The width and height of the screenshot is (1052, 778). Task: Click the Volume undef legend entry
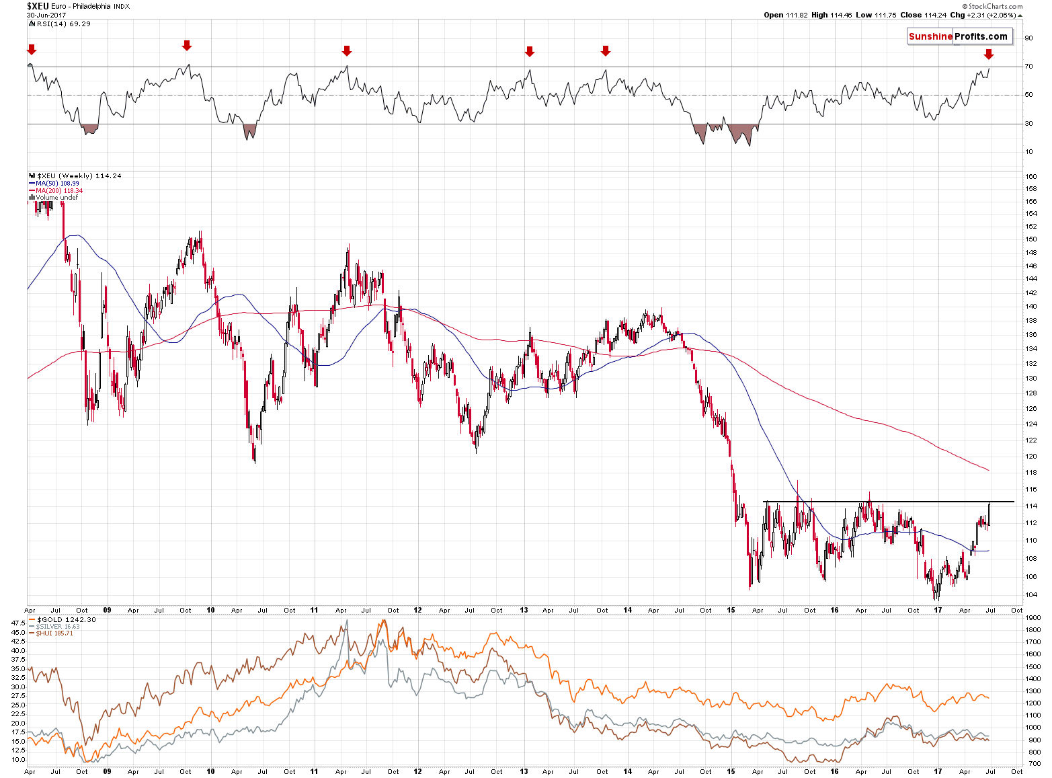pos(56,198)
